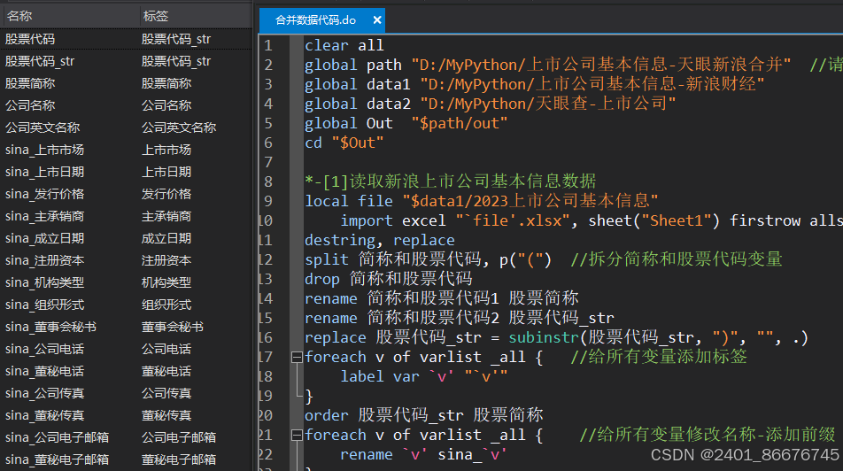Select variable sina_上市市场

pyautogui.click(x=44, y=150)
